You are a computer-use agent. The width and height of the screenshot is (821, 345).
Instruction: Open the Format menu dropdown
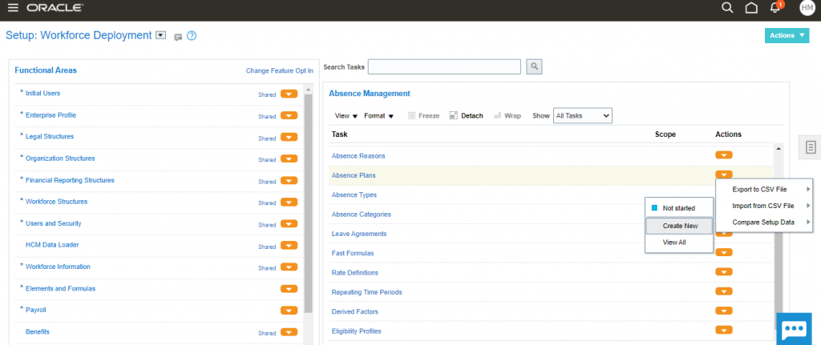[379, 116]
